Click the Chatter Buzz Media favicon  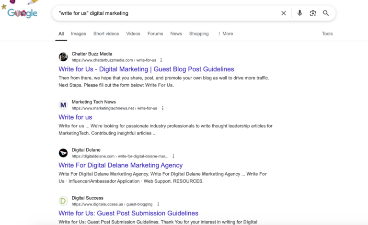click(x=63, y=56)
